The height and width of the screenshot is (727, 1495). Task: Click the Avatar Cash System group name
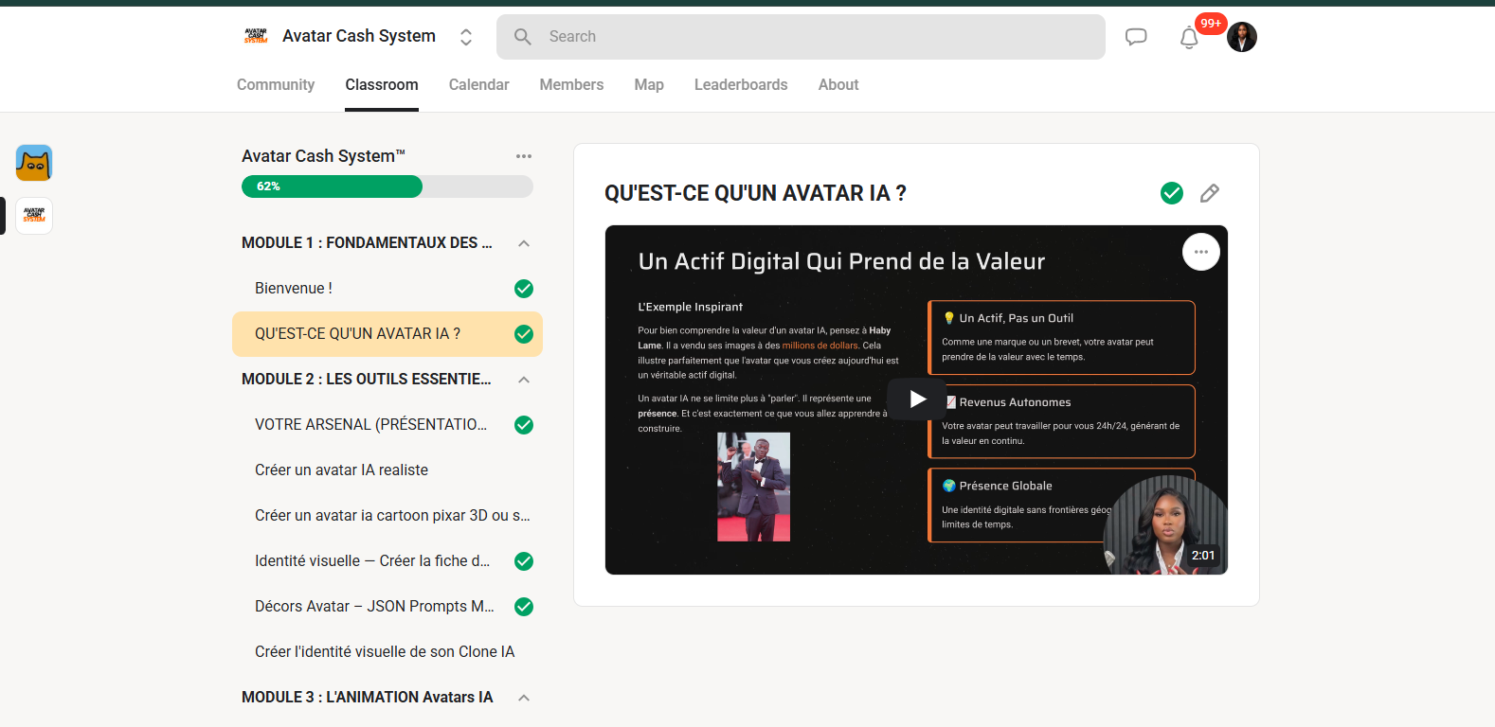[359, 36]
